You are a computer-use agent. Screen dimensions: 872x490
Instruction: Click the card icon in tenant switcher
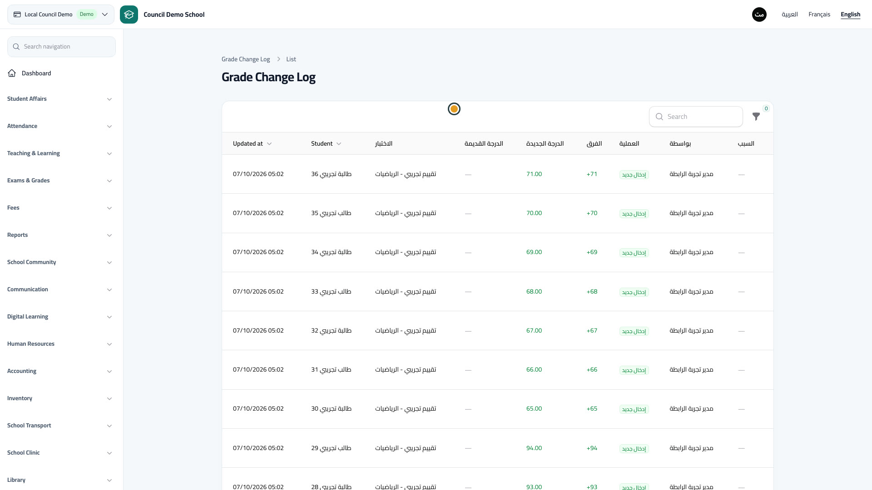[x=17, y=15]
